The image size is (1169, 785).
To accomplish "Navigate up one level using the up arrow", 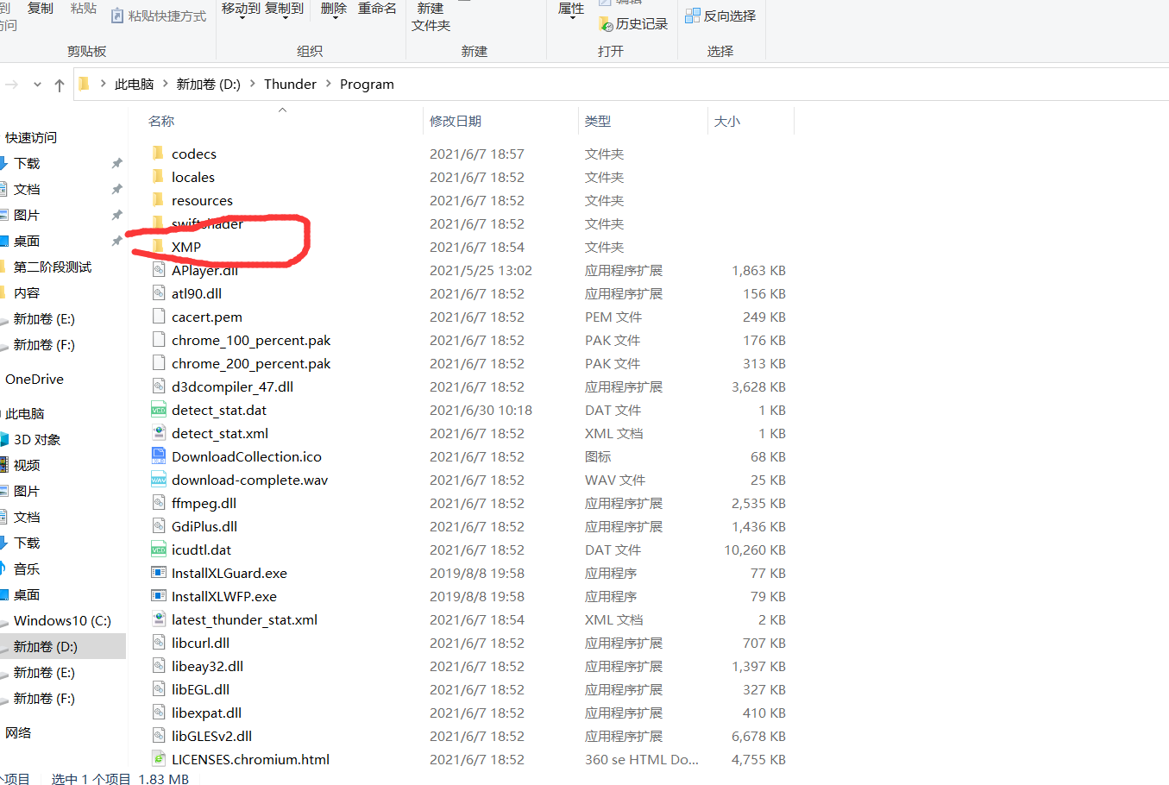I will coord(59,84).
